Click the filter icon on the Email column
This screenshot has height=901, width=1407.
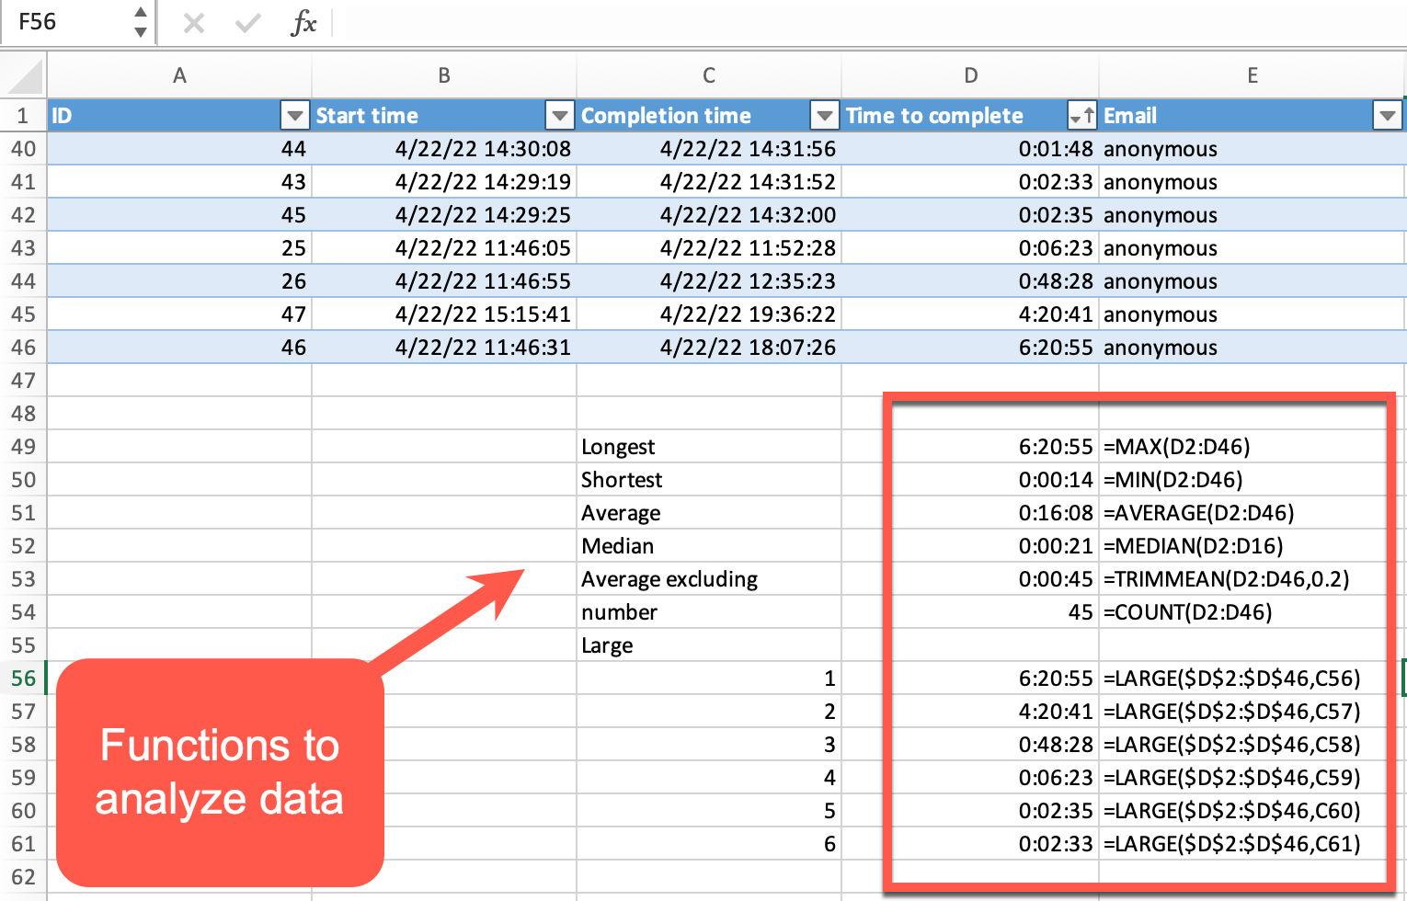[x=1387, y=115]
